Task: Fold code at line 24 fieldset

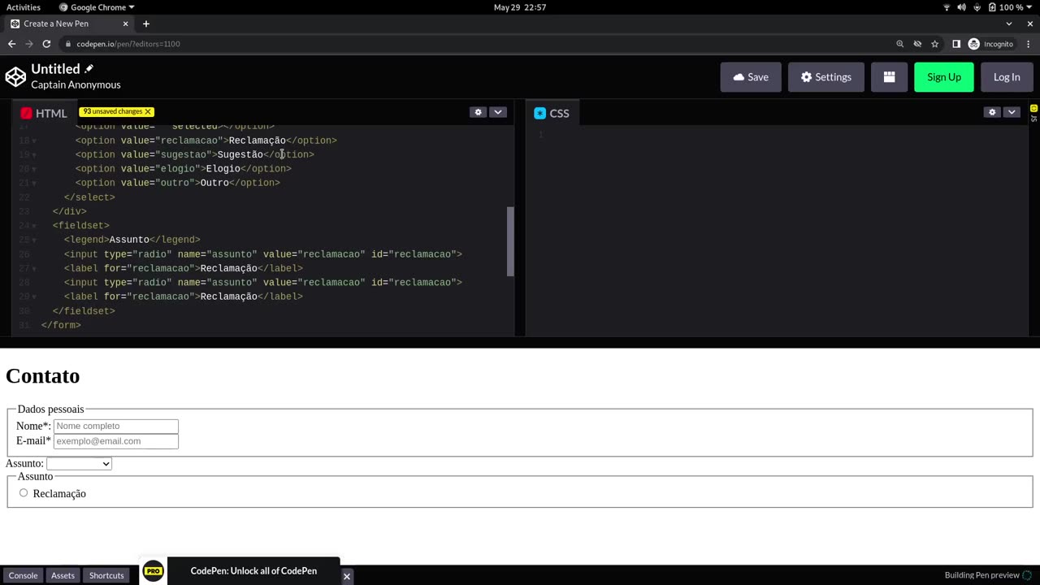Action: (34, 226)
